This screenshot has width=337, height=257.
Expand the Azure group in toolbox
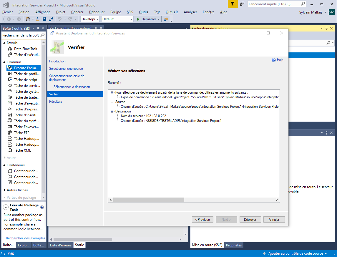[4, 157]
